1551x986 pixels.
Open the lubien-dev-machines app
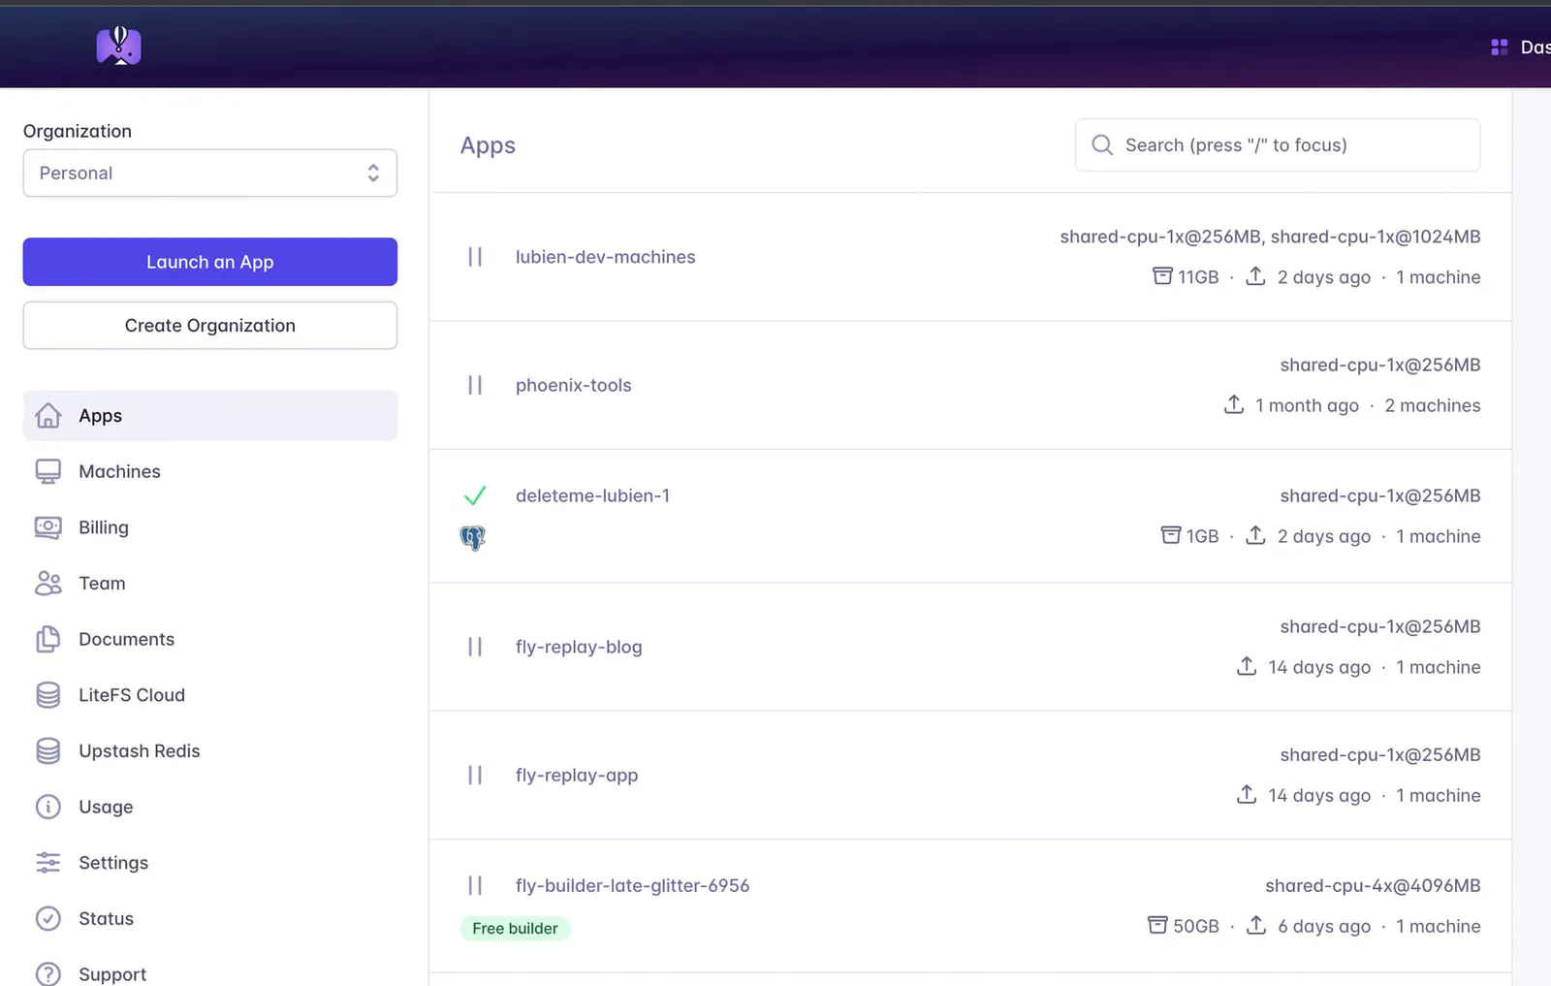click(x=605, y=257)
